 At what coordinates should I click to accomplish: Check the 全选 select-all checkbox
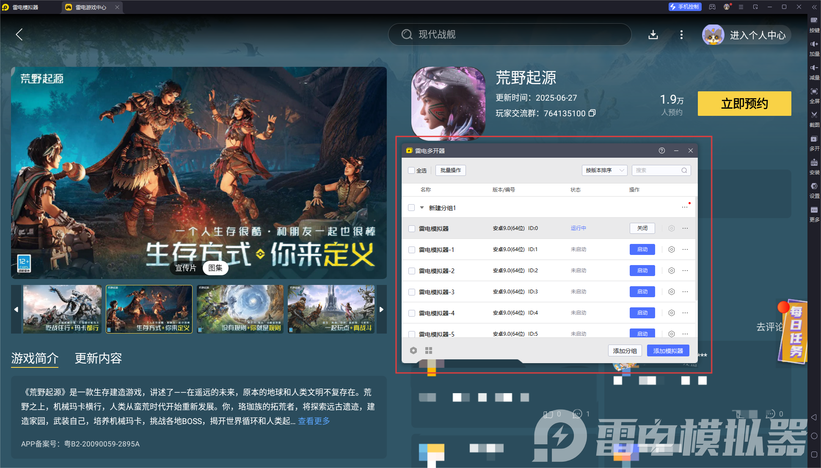point(411,170)
